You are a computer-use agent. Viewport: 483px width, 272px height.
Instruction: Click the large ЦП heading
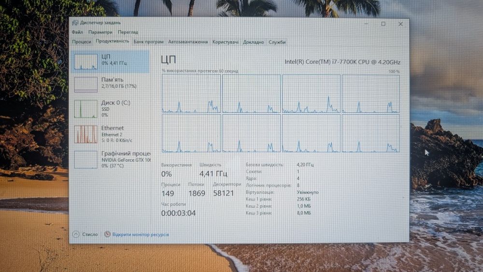[169, 60]
